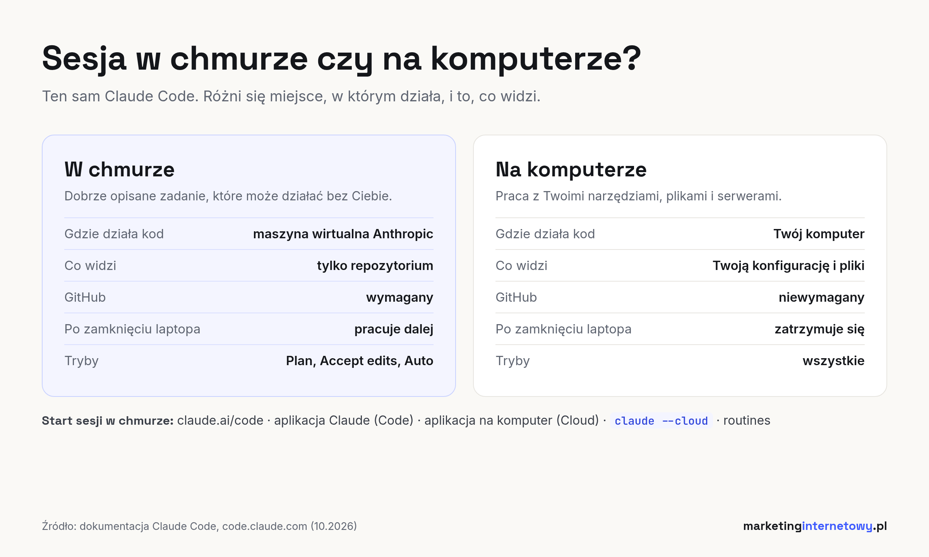The height and width of the screenshot is (557, 929).
Task: Click 'Praca z Twoimi narzędziami, plikami i serwerami.'
Action: [x=638, y=196]
